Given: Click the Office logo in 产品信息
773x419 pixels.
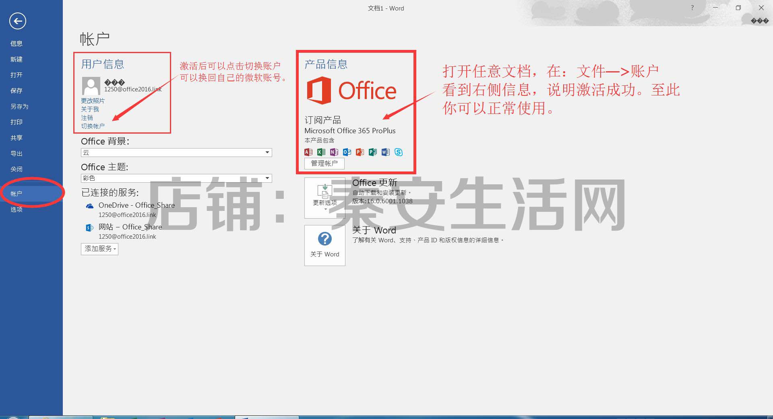Looking at the screenshot, I should (351, 91).
